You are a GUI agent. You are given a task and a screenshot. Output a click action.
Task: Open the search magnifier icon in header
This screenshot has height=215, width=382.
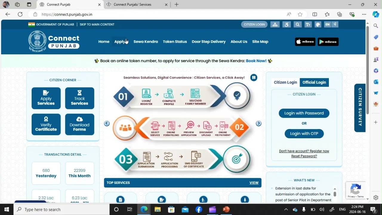[x=297, y=24]
